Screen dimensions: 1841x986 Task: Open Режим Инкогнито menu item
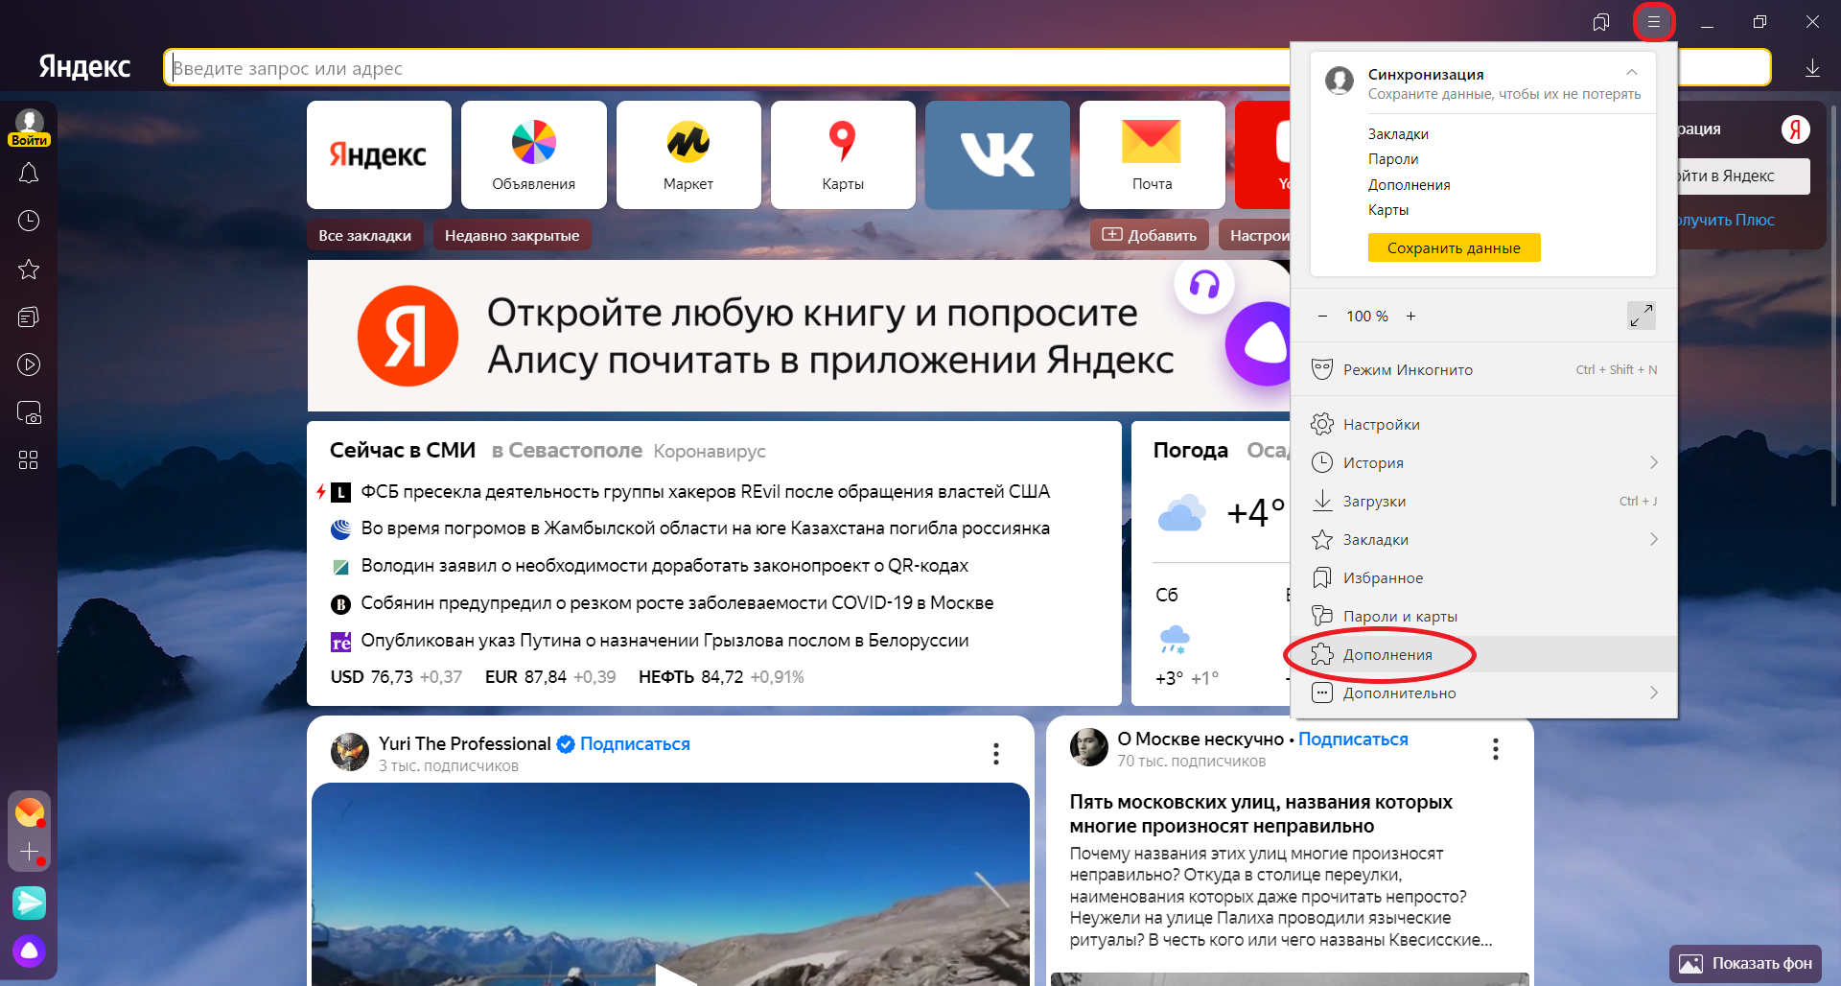tap(1483, 369)
